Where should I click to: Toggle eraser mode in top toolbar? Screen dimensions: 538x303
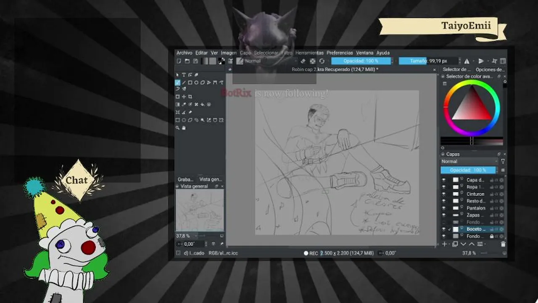(x=303, y=61)
